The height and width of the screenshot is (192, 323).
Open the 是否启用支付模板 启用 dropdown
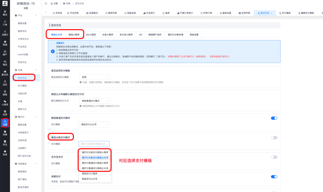[x=95, y=77]
